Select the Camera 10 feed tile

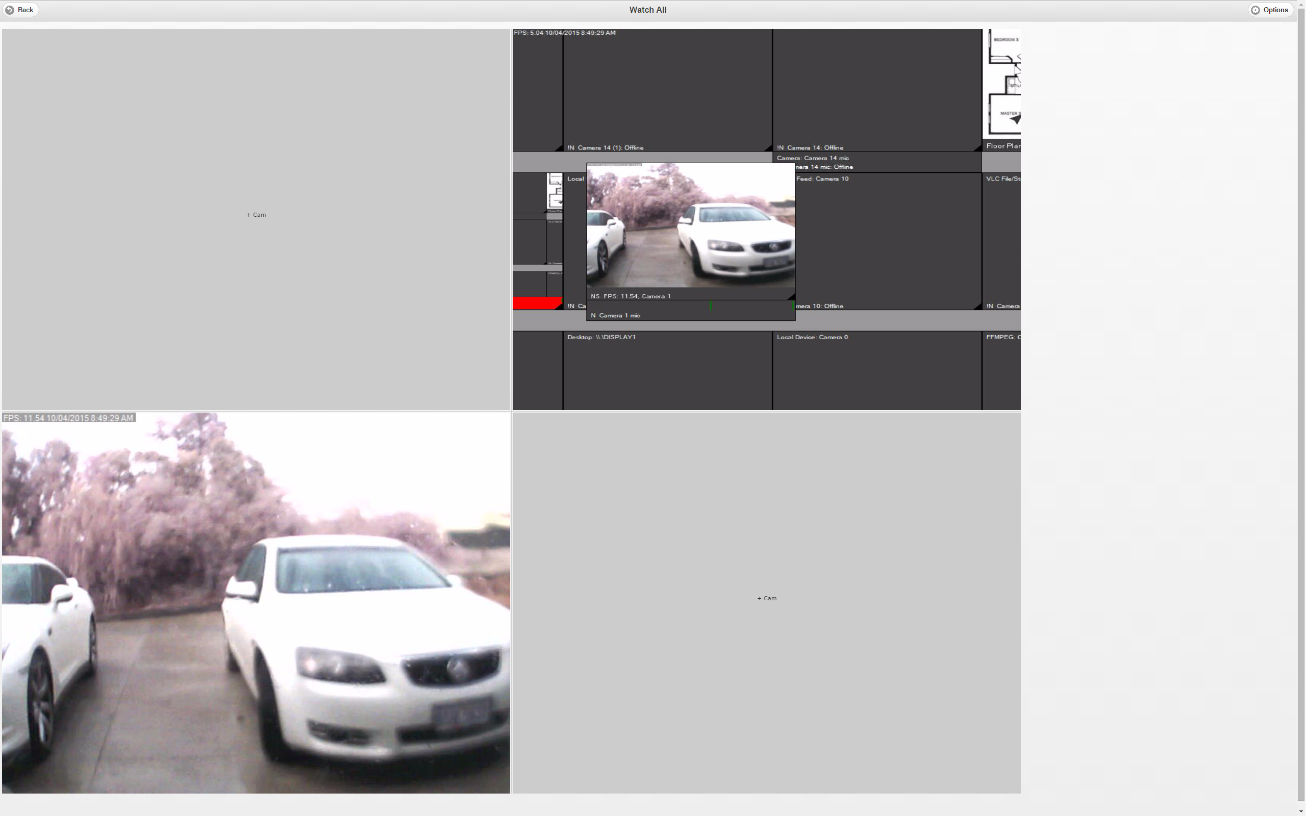point(888,240)
